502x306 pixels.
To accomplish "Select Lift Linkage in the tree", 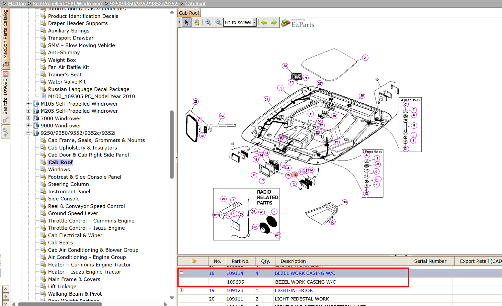I will 62,287.
